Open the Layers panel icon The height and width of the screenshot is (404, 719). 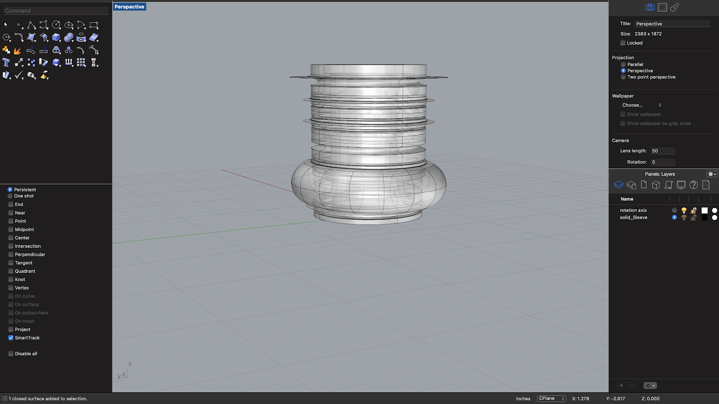tap(618, 185)
